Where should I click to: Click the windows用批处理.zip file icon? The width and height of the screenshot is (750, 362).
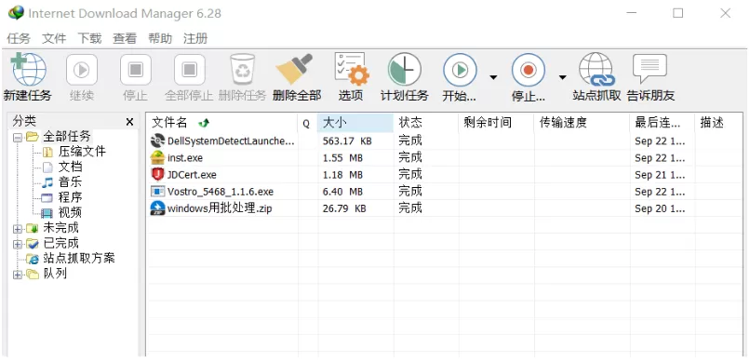(x=157, y=208)
